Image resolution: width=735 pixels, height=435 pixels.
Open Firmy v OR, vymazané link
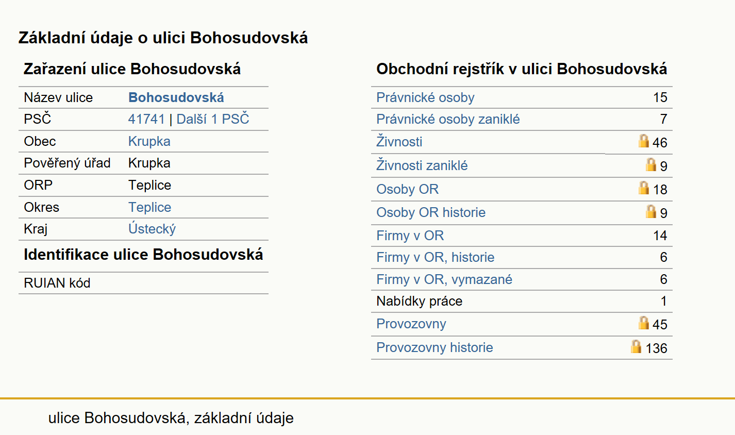444,279
